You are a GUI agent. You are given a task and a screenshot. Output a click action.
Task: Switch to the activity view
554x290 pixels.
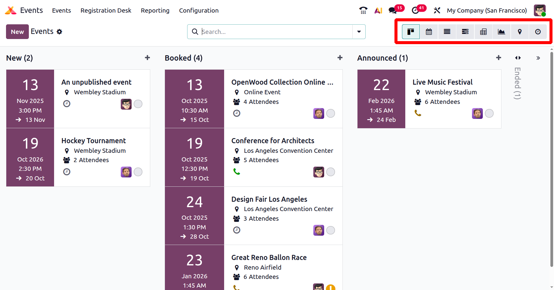(538, 32)
